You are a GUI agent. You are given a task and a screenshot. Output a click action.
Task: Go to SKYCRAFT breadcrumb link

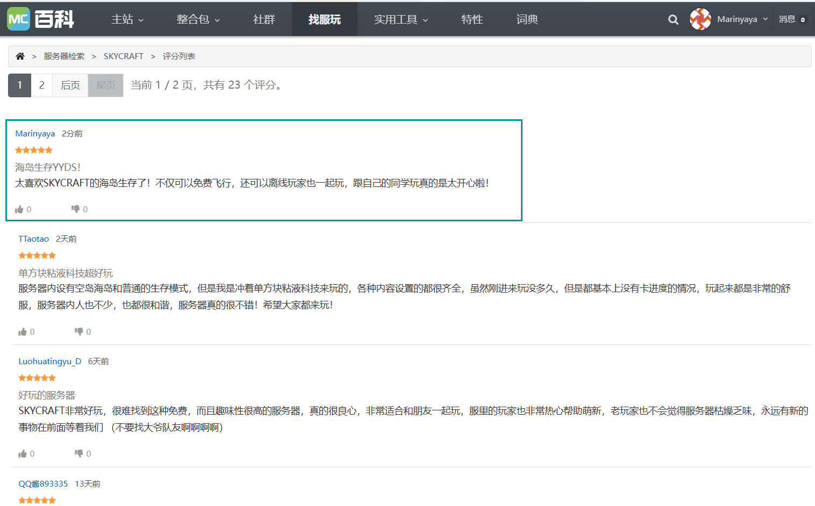[124, 56]
